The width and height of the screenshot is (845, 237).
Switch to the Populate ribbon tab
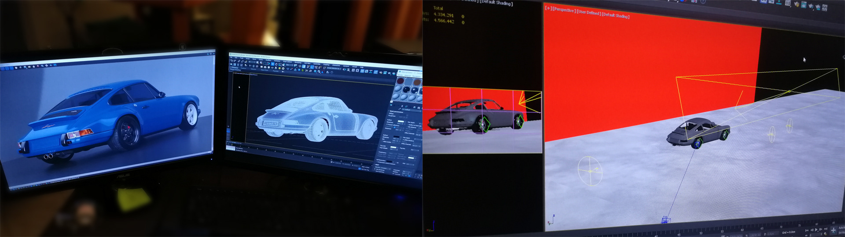point(276,71)
